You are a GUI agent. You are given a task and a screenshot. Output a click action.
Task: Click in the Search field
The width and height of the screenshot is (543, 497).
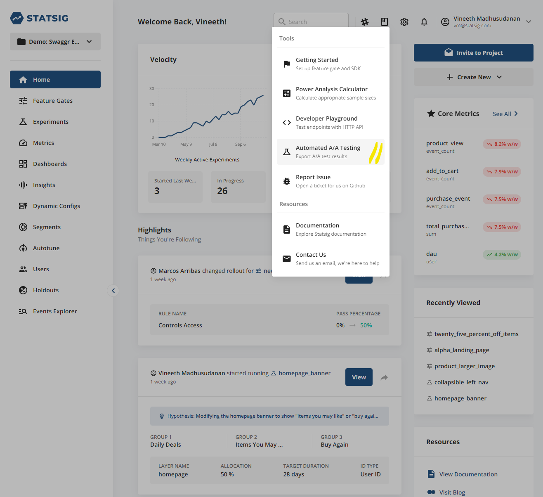click(311, 21)
